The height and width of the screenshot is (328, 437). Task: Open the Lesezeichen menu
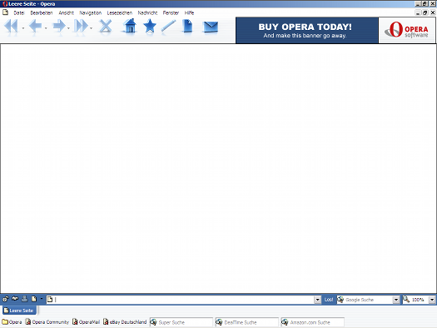[120, 12]
